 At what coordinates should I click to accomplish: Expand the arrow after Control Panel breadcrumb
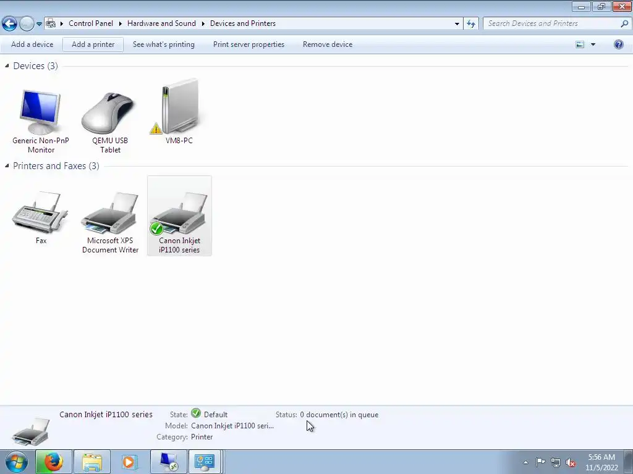121,23
